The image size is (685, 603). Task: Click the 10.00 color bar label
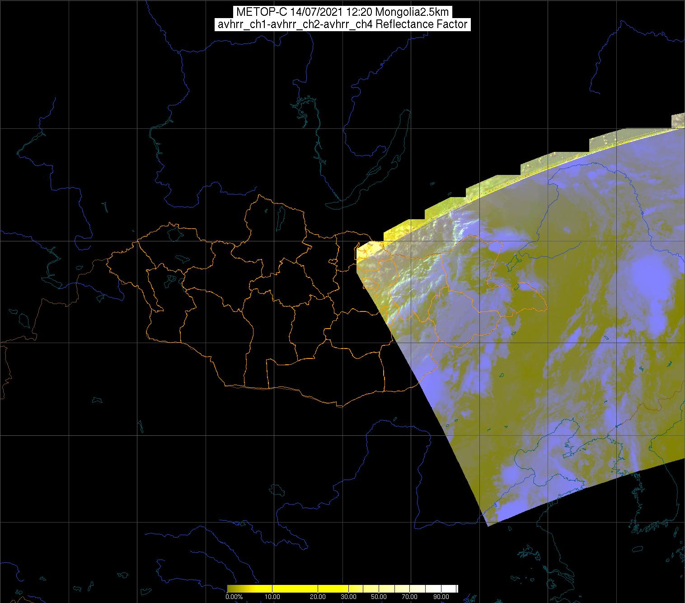point(273,597)
